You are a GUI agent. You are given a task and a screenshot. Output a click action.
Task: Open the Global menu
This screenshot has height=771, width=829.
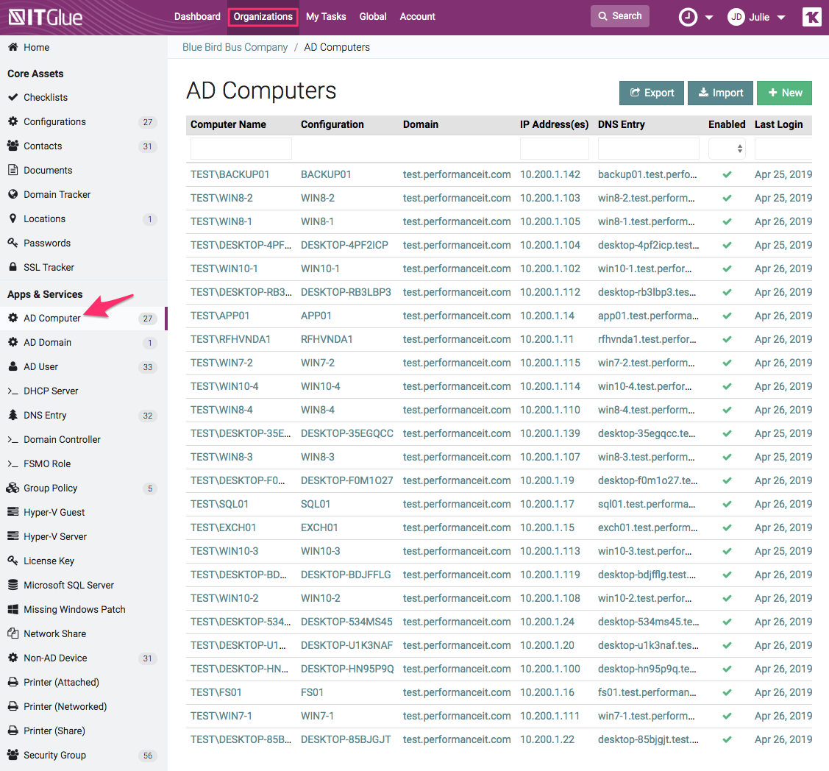[x=373, y=16]
